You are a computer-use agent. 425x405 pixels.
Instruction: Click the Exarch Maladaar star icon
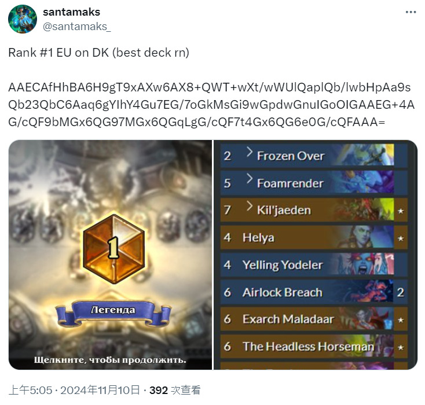401,320
